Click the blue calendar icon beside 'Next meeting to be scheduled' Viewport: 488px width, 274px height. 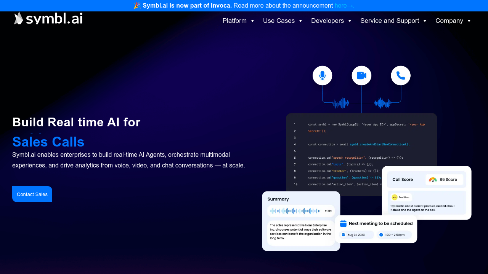coord(343,223)
